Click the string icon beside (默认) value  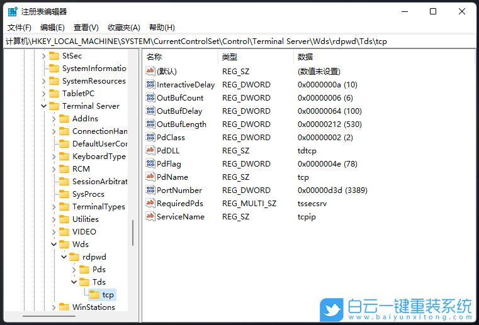tap(150, 71)
